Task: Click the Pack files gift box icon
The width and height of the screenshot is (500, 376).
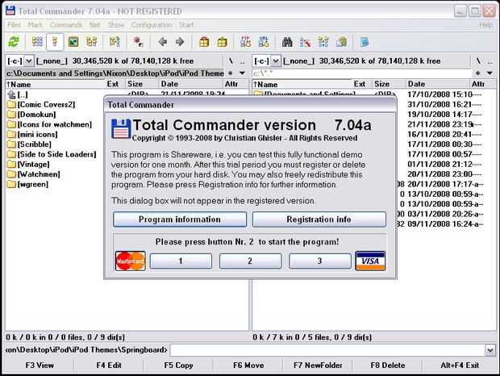Action: pyautogui.click(x=204, y=42)
